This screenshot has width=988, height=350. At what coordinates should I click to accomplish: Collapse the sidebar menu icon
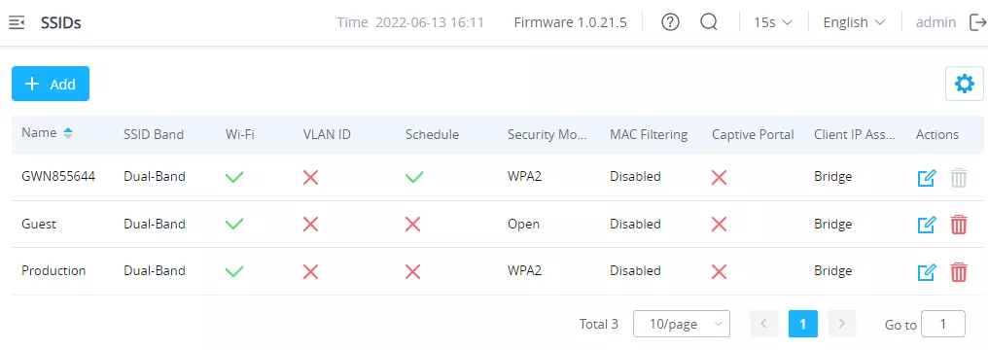pyautogui.click(x=17, y=23)
